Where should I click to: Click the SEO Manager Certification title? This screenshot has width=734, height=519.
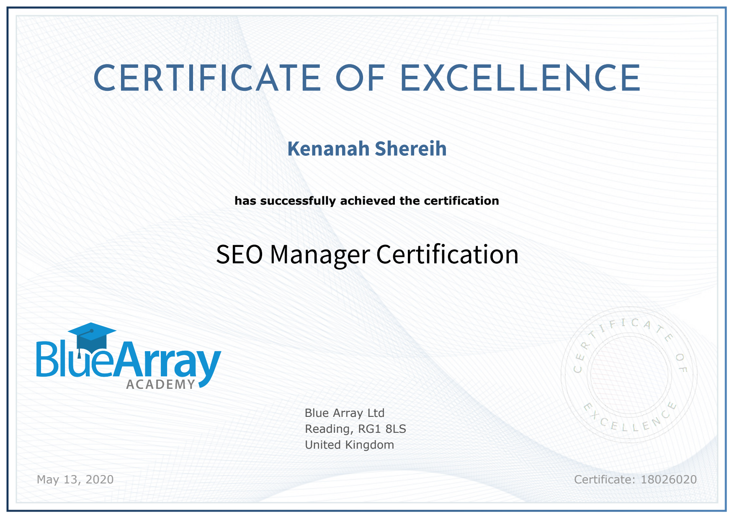[367, 254]
